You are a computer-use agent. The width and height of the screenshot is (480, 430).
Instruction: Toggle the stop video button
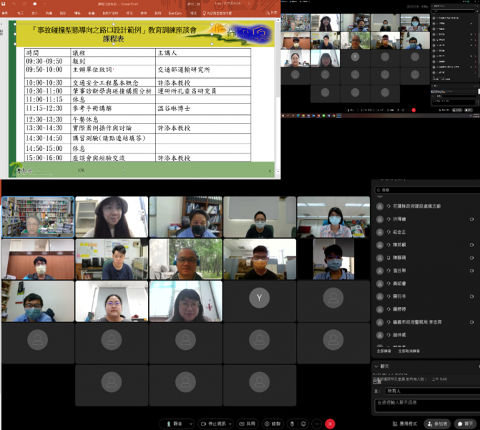tap(216, 423)
